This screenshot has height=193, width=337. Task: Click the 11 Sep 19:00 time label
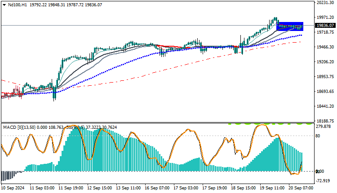click(x=71, y=188)
